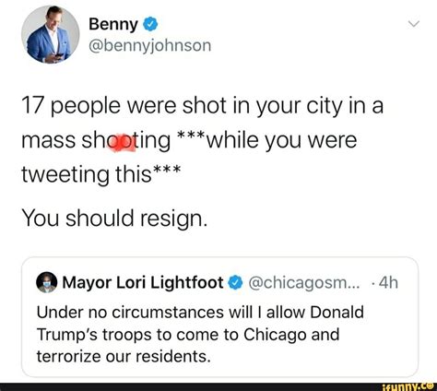Open the Mayor Lori Lightfoot name
This screenshot has width=437, height=391.
pos(143,282)
